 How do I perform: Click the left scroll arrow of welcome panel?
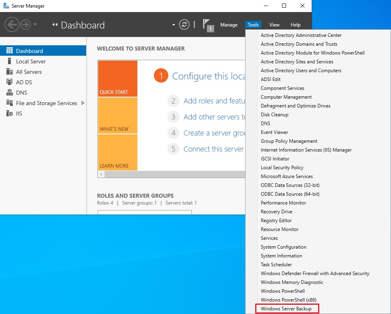pyautogui.click(x=101, y=174)
